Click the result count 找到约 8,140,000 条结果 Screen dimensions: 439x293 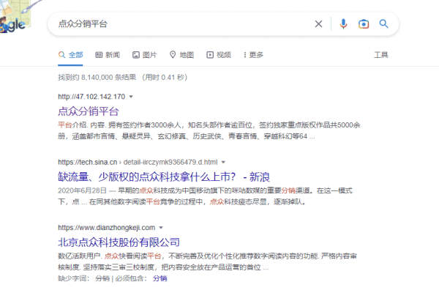point(97,78)
